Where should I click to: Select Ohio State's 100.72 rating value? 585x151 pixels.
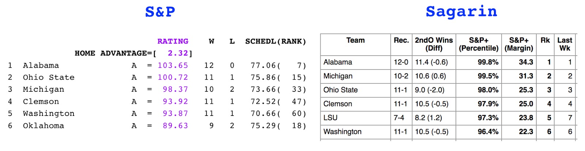(x=173, y=78)
